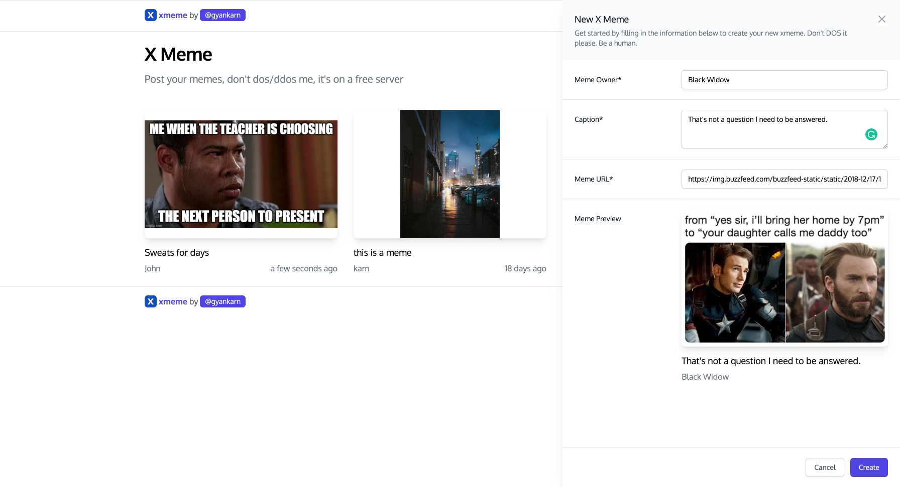This screenshot has height=487, width=900.
Task: Open the teacher choosing meme image
Action: tap(241, 174)
